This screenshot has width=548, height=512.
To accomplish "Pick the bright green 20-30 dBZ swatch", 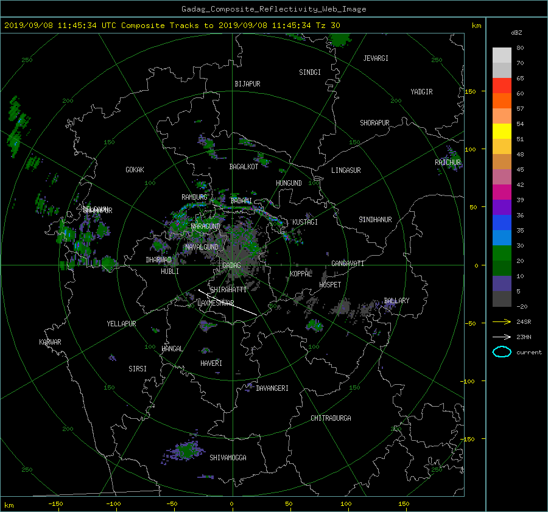I will click(502, 253).
